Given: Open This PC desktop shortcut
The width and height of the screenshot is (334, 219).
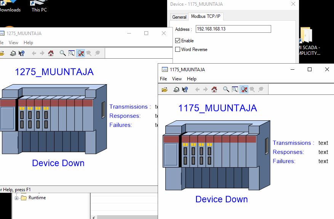Looking at the screenshot, I should click(x=39, y=6).
